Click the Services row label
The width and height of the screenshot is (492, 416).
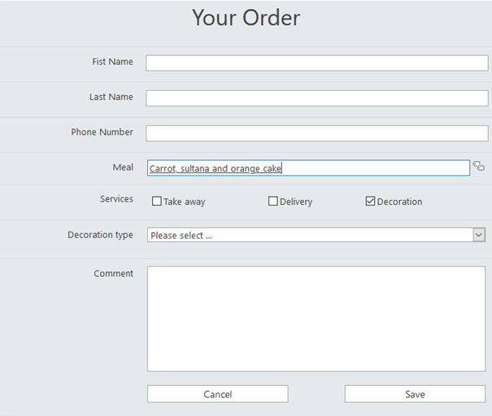116,199
